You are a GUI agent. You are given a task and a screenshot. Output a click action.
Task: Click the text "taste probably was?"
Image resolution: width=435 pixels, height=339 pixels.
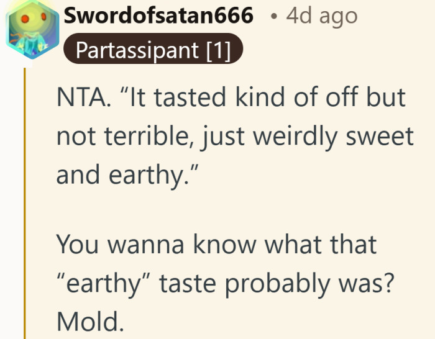[x=277, y=284]
